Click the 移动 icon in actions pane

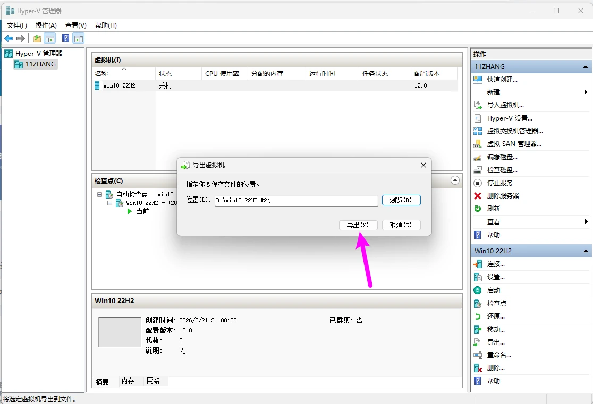tap(478, 330)
